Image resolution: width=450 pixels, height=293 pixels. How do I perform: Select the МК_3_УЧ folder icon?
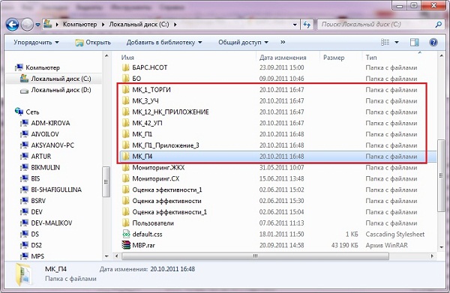coord(126,101)
